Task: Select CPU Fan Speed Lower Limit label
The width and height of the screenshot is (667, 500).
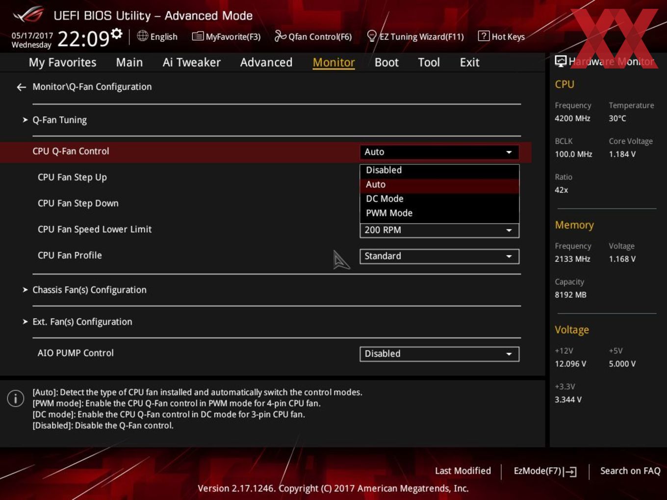Action: click(95, 229)
